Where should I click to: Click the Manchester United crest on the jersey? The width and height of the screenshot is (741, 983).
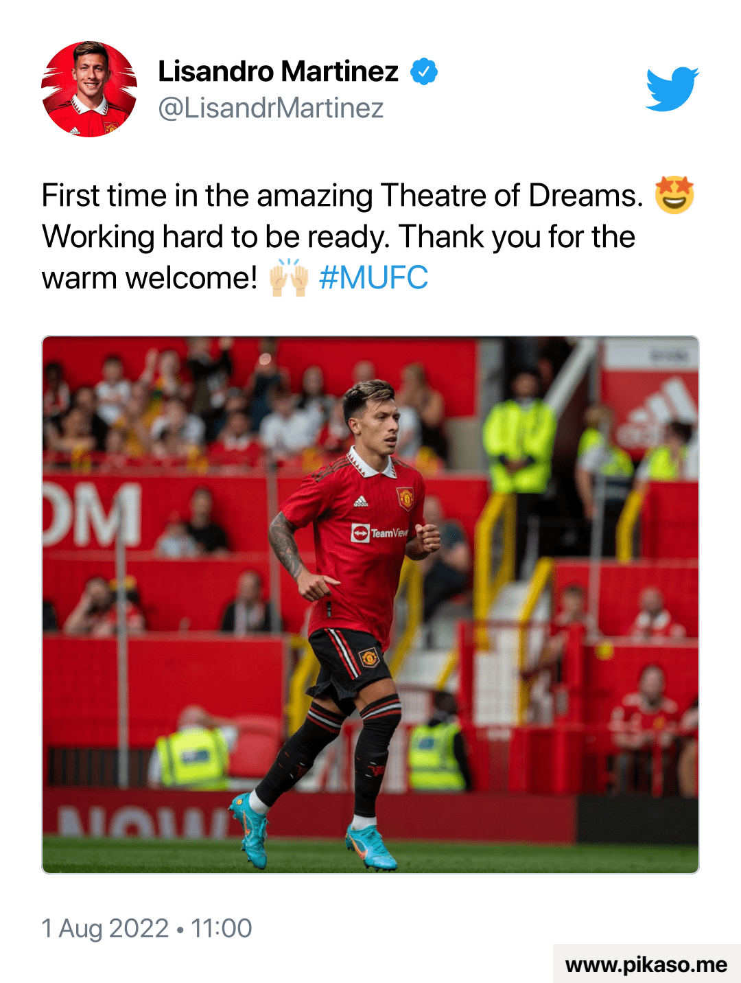click(x=405, y=498)
